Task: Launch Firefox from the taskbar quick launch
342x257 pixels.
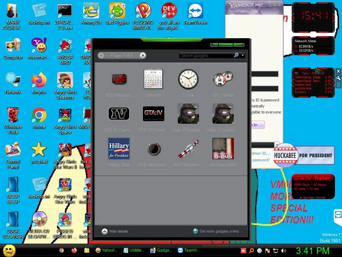Action: click(74, 250)
